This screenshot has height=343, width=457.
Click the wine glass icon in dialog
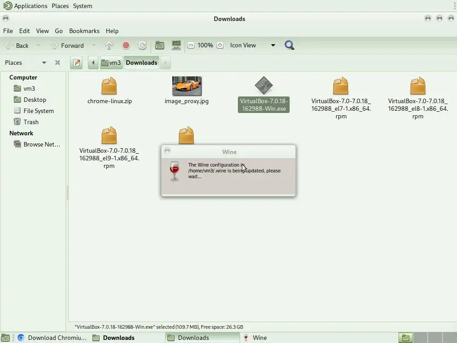pos(174,171)
